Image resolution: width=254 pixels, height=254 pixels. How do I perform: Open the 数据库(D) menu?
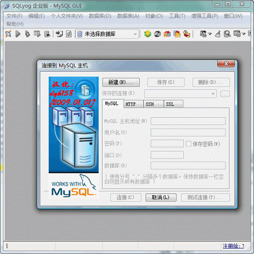[x=100, y=16]
